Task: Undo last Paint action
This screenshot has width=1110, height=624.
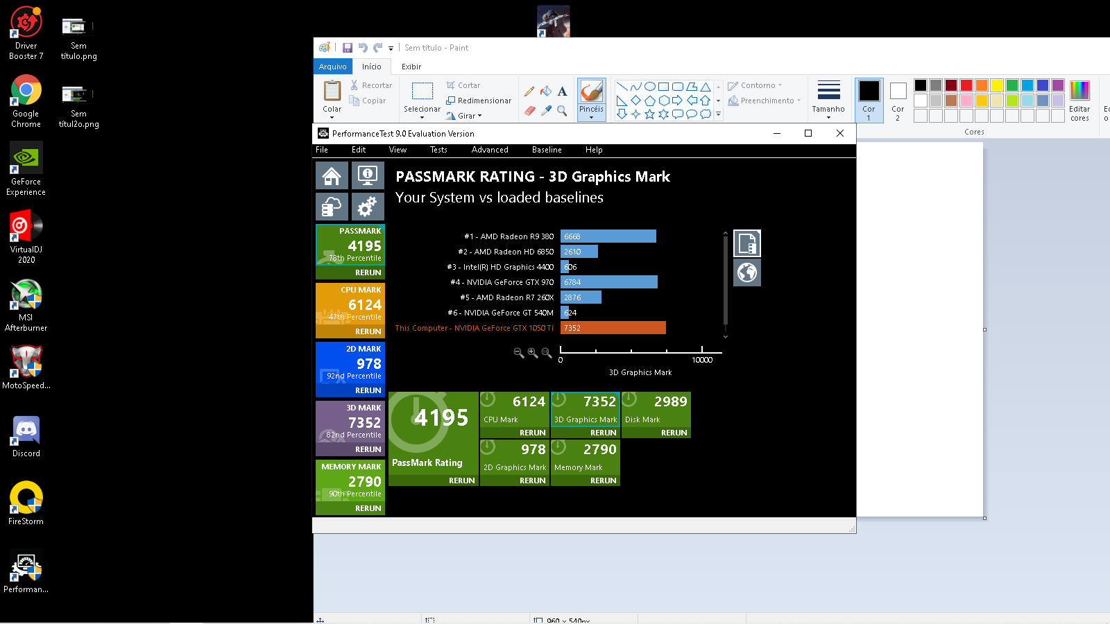Action: [362, 48]
